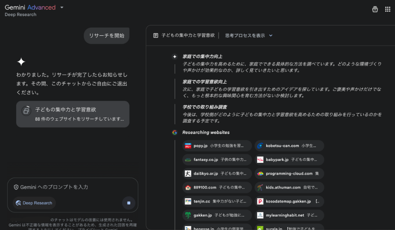Click the stop response button
Viewport: 395px width, 230px height.
(x=129, y=203)
